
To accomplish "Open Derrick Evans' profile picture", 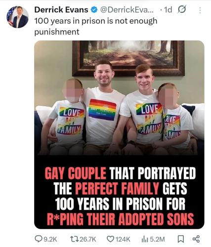I will [x=18, y=17].
